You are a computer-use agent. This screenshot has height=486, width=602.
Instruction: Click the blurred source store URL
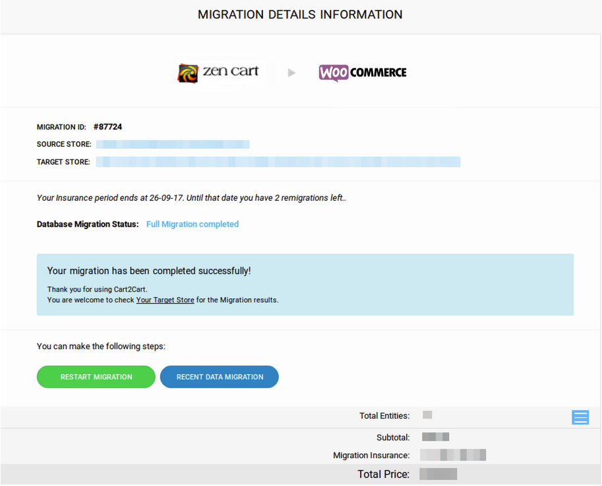(173, 144)
